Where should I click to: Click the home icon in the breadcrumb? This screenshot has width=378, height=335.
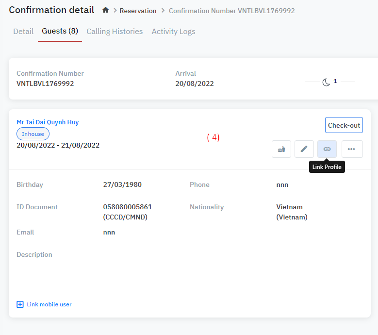click(x=105, y=10)
